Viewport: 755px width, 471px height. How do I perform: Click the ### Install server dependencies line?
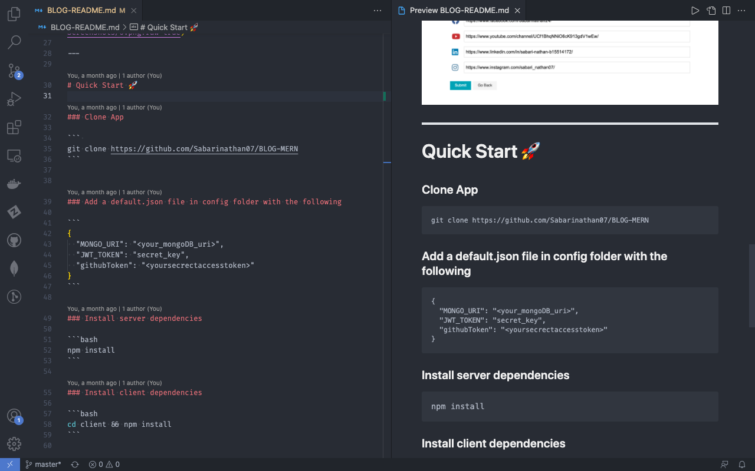click(x=134, y=319)
